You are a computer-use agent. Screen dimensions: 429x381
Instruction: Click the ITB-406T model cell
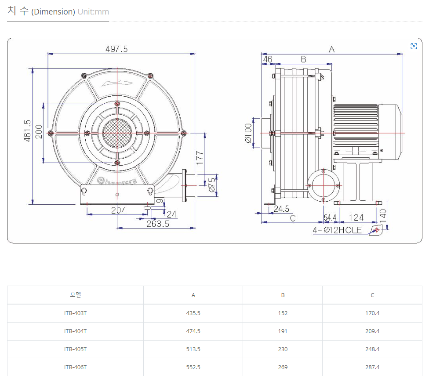(75, 367)
